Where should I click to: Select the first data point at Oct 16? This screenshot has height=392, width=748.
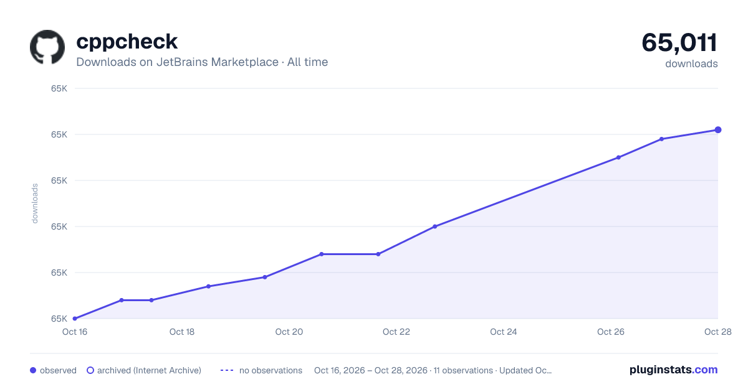pos(75,319)
